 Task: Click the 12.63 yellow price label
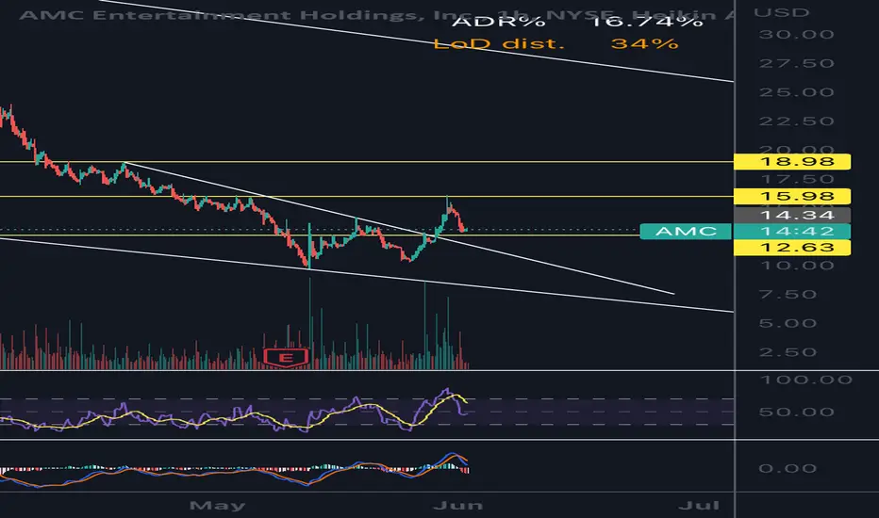pyautogui.click(x=792, y=248)
